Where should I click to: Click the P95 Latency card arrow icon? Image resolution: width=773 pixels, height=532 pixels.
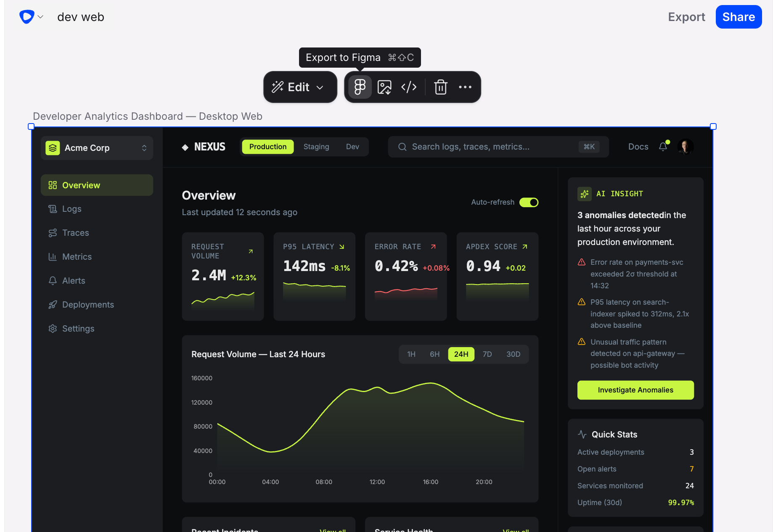pos(342,247)
